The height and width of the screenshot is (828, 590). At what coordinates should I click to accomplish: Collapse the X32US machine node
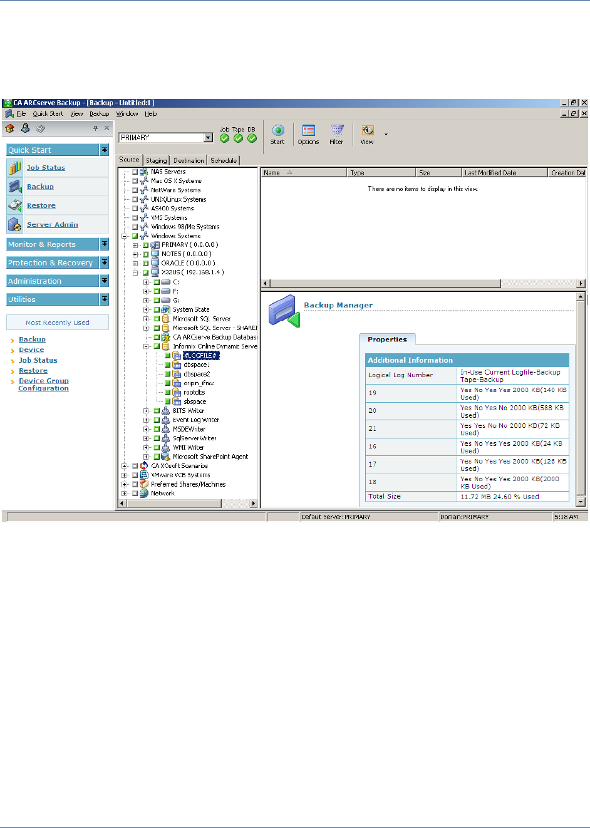[135, 273]
